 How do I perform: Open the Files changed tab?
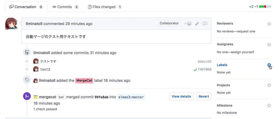(x=105, y=7)
